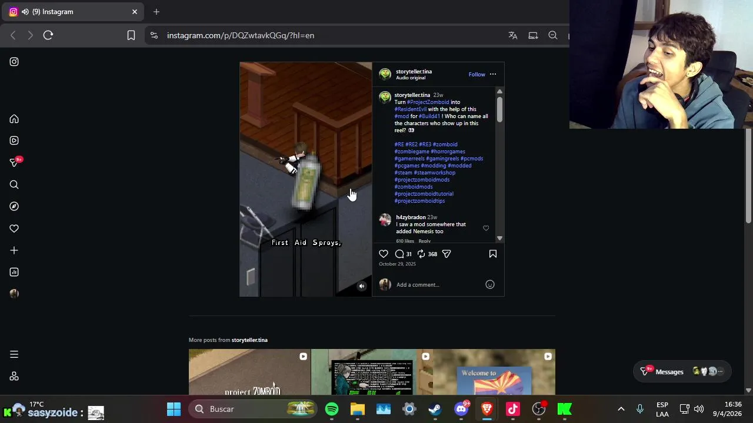The image size is (753, 423).
Task: Reply to h4zybradon's comment
Action: [x=424, y=241]
